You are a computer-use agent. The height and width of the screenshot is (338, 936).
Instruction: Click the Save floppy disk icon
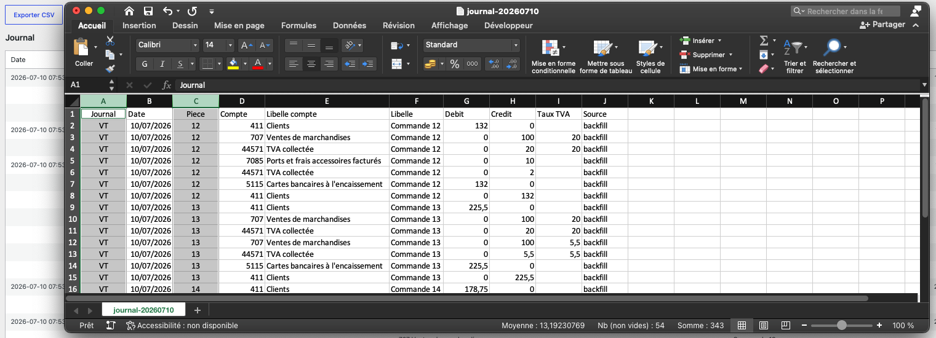(x=148, y=11)
